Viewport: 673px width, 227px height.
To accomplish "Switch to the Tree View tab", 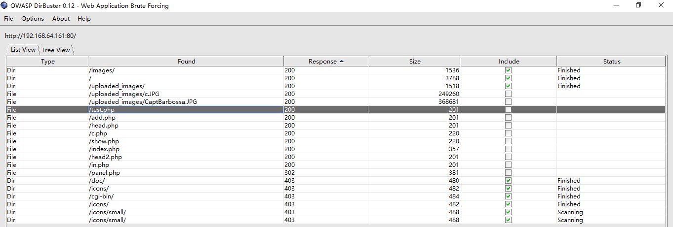I will [56, 50].
